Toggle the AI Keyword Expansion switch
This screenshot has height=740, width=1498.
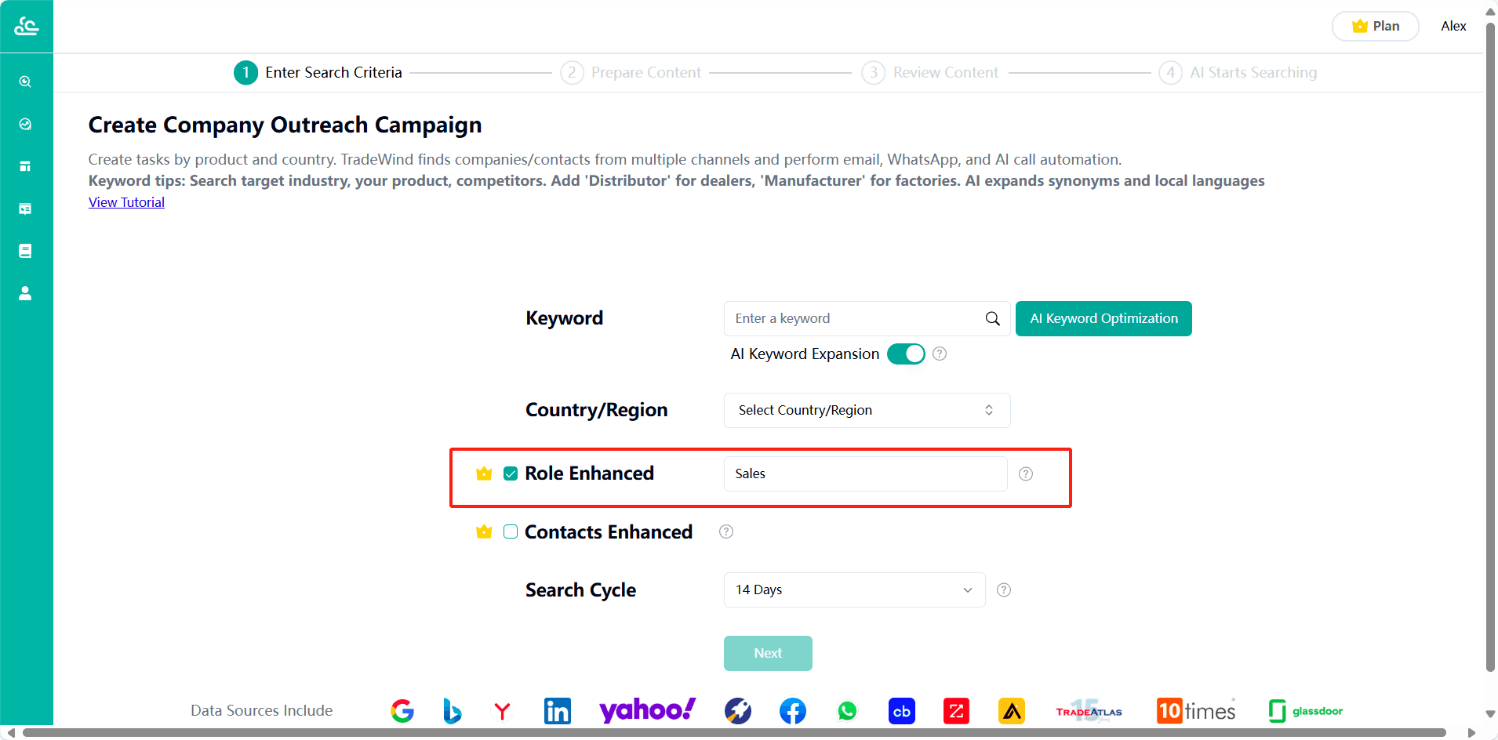pyautogui.click(x=906, y=354)
